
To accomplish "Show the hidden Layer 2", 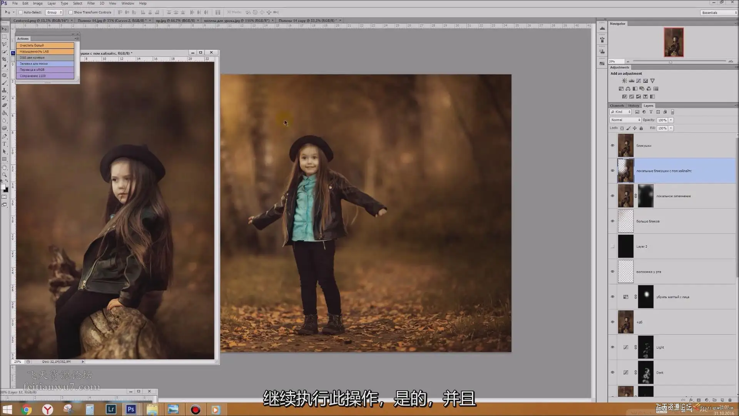I will tap(612, 247).
